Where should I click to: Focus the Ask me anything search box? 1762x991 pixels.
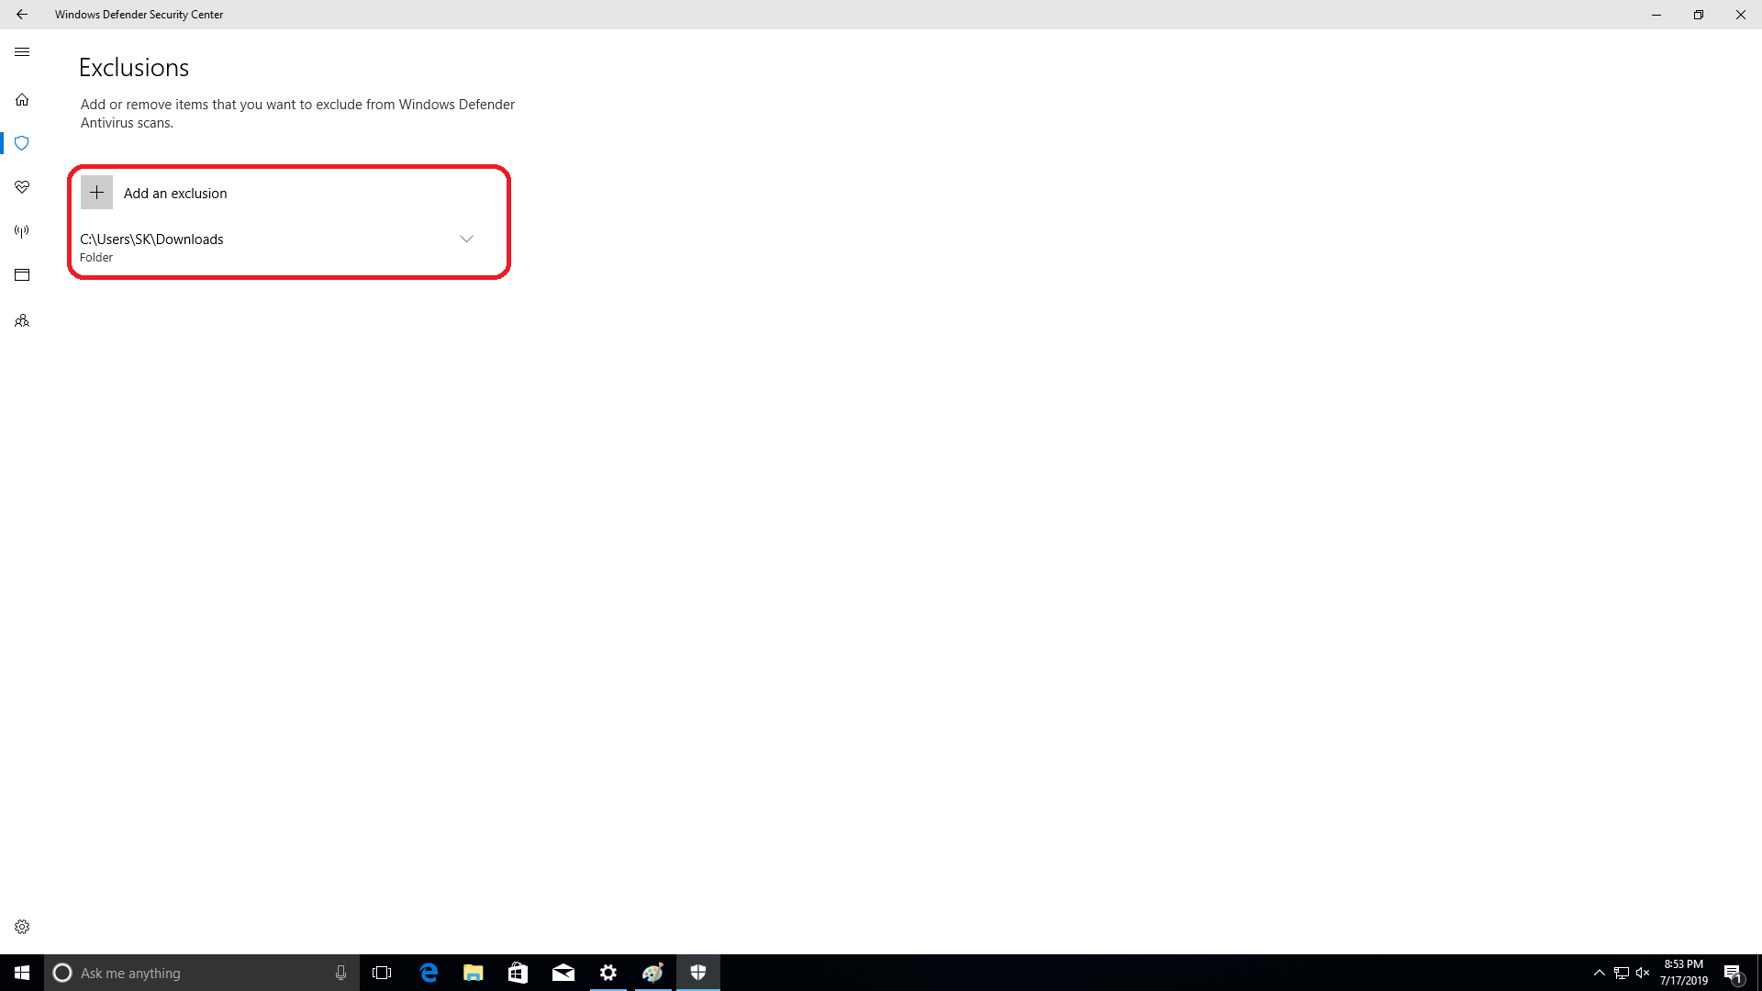click(x=202, y=973)
